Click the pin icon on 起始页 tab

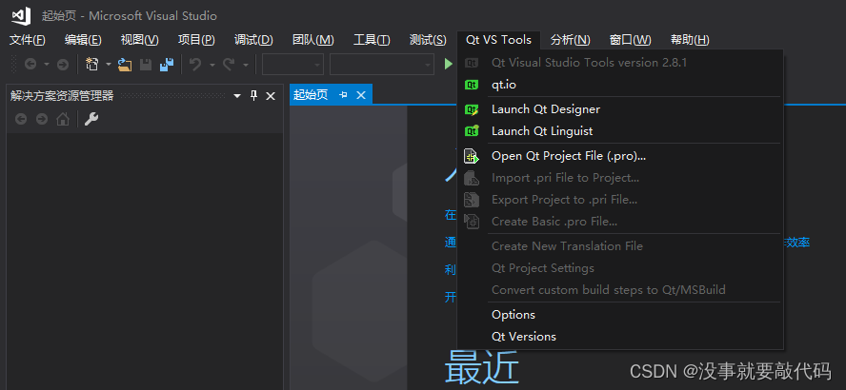click(343, 95)
